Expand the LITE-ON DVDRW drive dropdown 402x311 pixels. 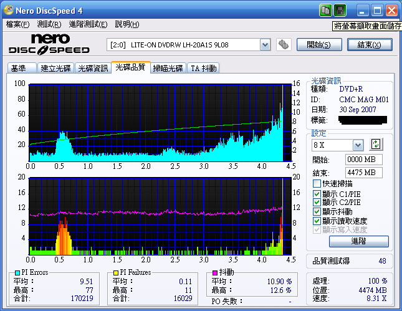point(265,45)
